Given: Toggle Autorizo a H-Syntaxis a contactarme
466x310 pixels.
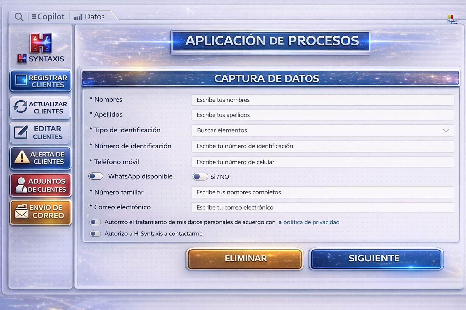Looking at the screenshot, I should (x=95, y=233).
